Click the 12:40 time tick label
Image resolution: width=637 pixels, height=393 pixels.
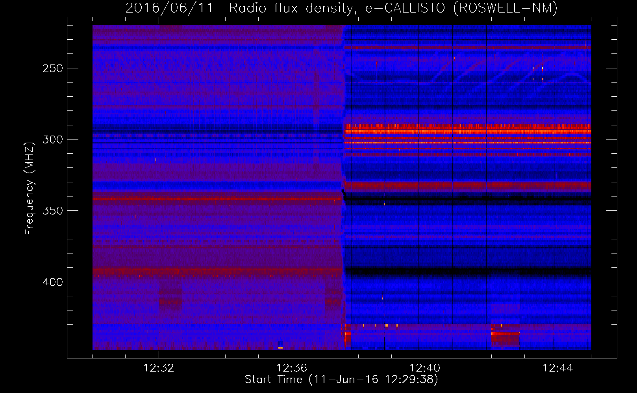[425, 368]
